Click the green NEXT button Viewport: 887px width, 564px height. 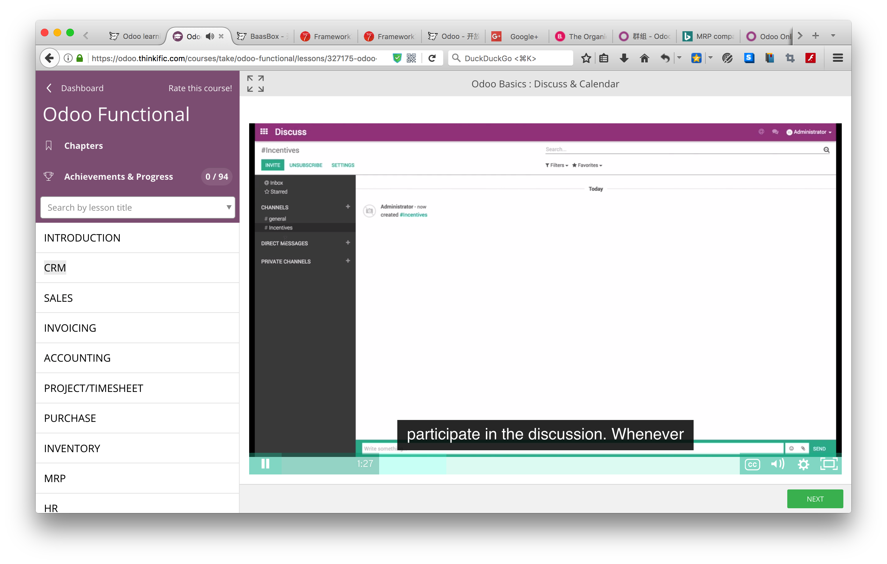point(815,499)
